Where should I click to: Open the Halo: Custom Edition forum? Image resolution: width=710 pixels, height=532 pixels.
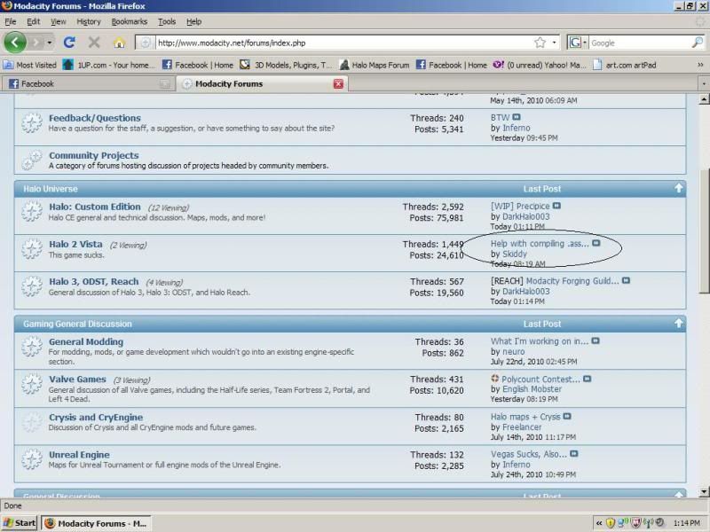click(95, 207)
